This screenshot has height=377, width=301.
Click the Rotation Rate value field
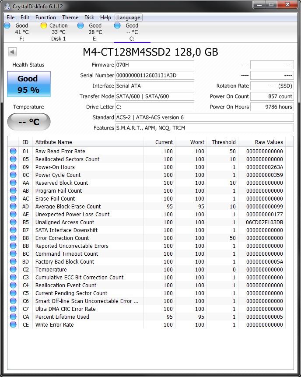tap(272, 86)
